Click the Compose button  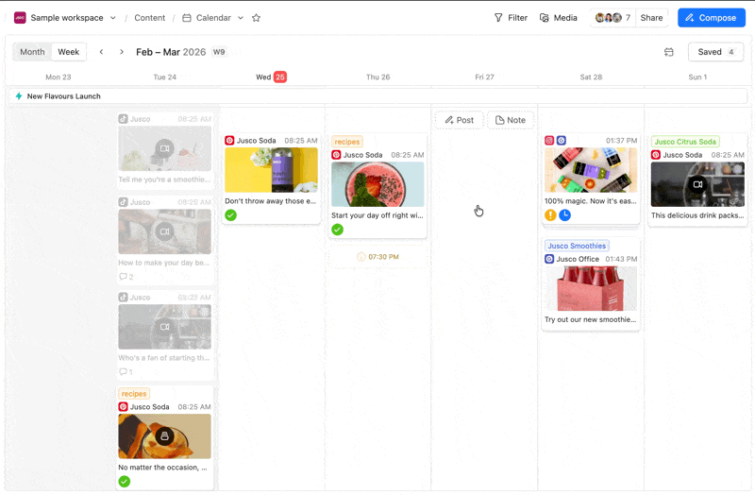pyautogui.click(x=712, y=18)
